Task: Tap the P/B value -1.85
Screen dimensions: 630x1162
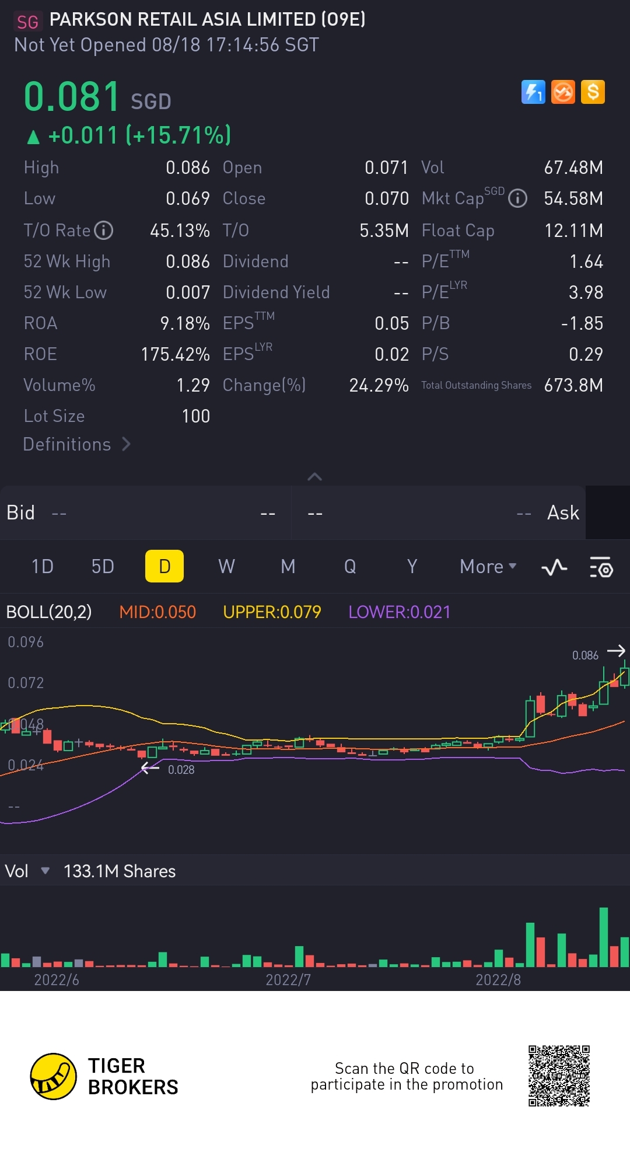Action: (x=582, y=323)
